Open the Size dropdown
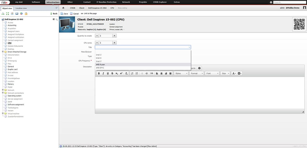This screenshot has height=148, width=307. click(x=225, y=74)
